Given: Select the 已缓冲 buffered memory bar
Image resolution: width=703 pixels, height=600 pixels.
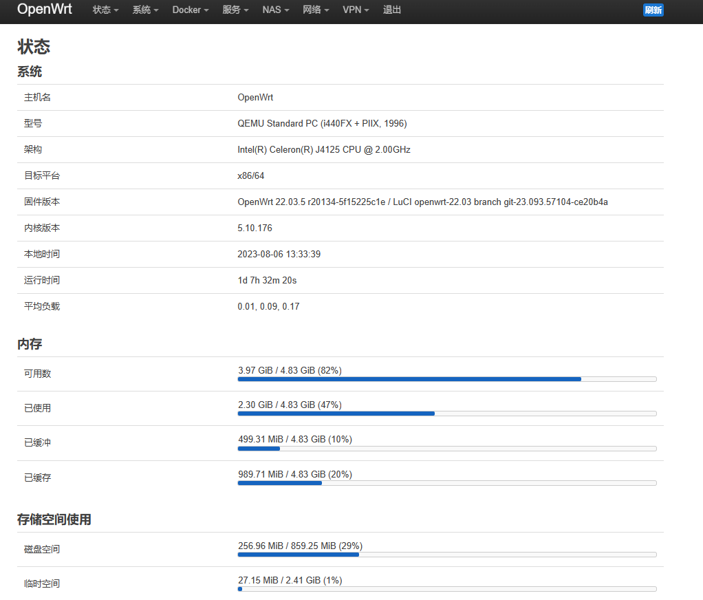Looking at the screenshot, I should [447, 448].
